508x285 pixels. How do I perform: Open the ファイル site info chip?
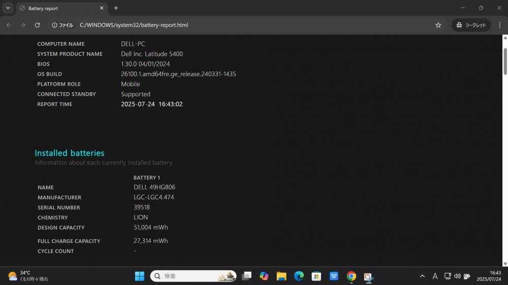[62, 25]
